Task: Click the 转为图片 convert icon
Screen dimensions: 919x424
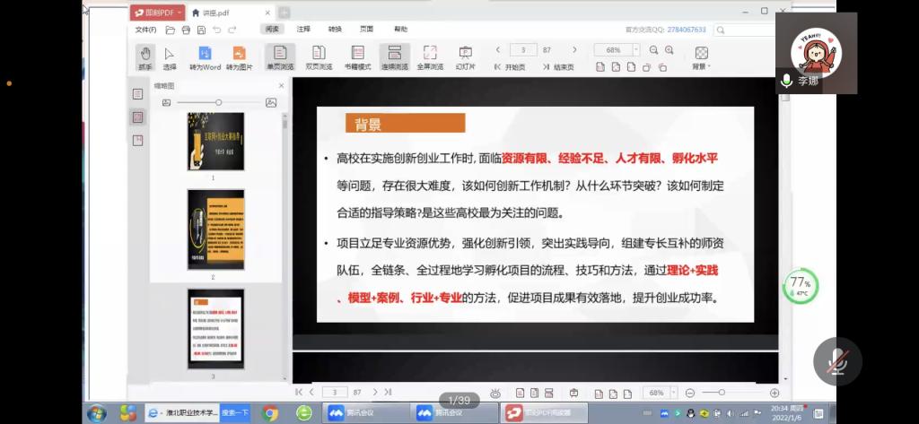Action: point(239,57)
